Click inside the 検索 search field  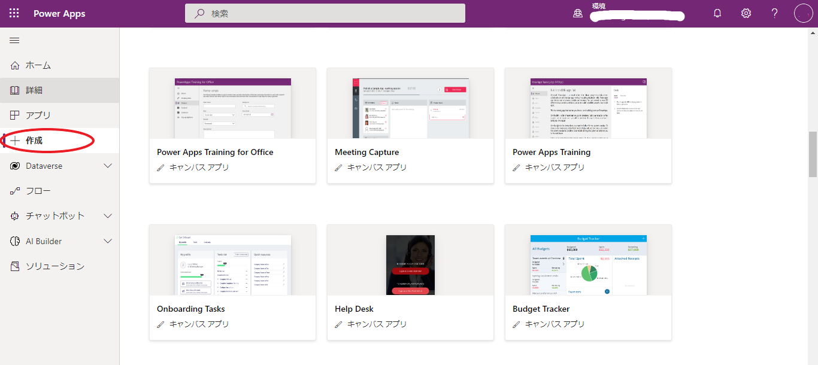(325, 13)
